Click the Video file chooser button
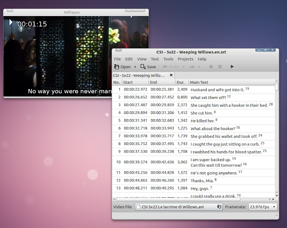The width and height of the screenshot is (287, 228). [179, 207]
